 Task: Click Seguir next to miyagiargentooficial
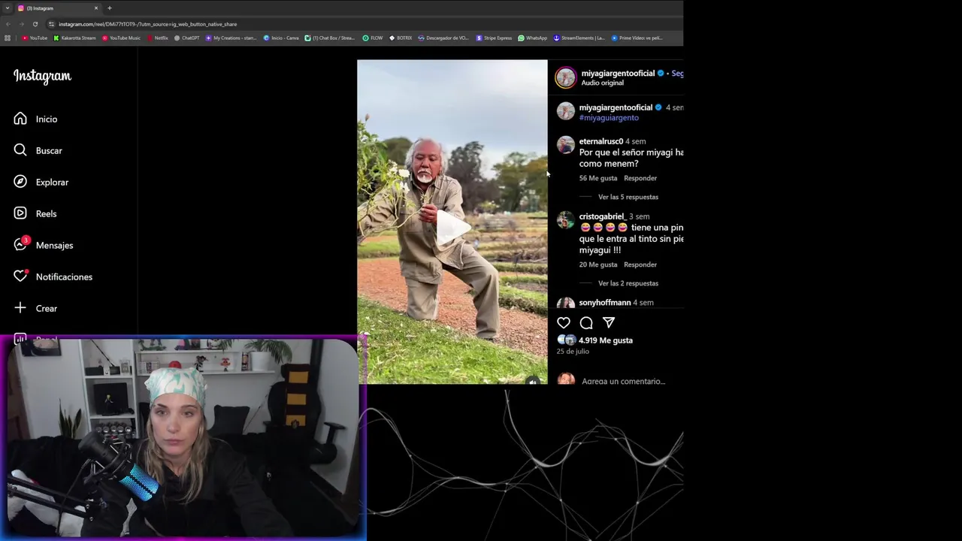coord(677,73)
